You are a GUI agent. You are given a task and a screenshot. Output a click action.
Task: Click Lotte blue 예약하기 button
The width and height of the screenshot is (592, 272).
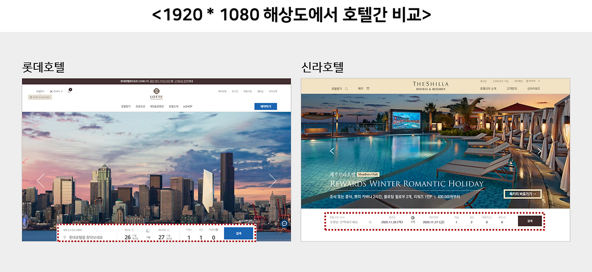(x=265, y=106)
